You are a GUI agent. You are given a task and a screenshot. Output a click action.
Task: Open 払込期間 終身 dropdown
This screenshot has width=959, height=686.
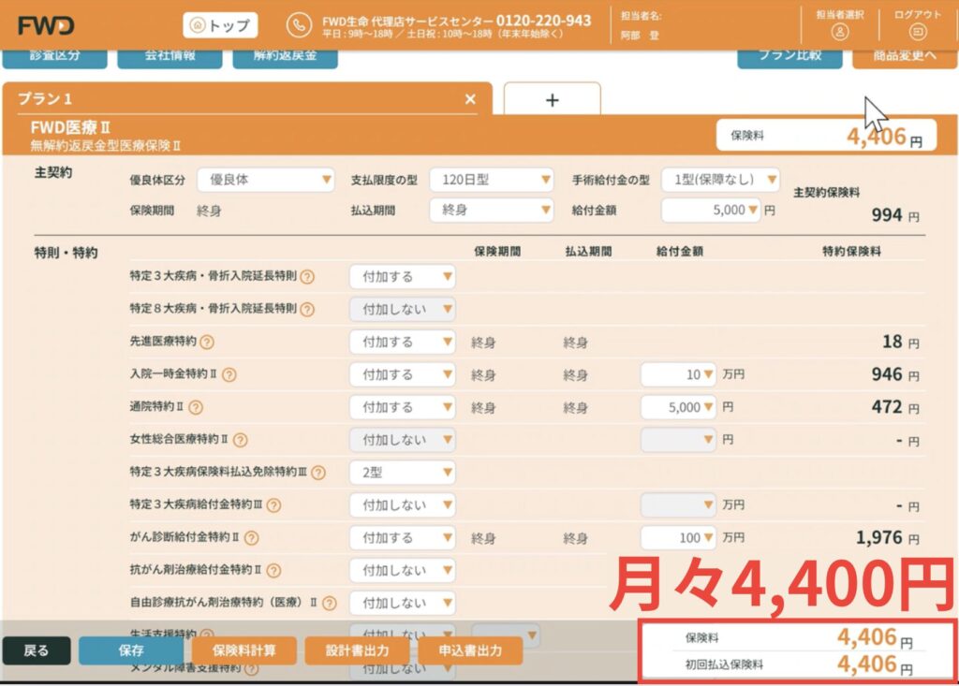[491, 211]
